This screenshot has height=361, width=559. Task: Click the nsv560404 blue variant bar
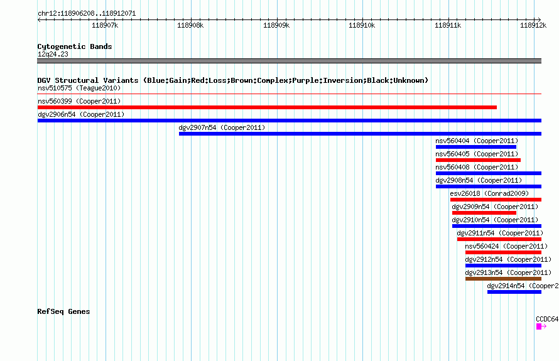(x=476, y=147)
